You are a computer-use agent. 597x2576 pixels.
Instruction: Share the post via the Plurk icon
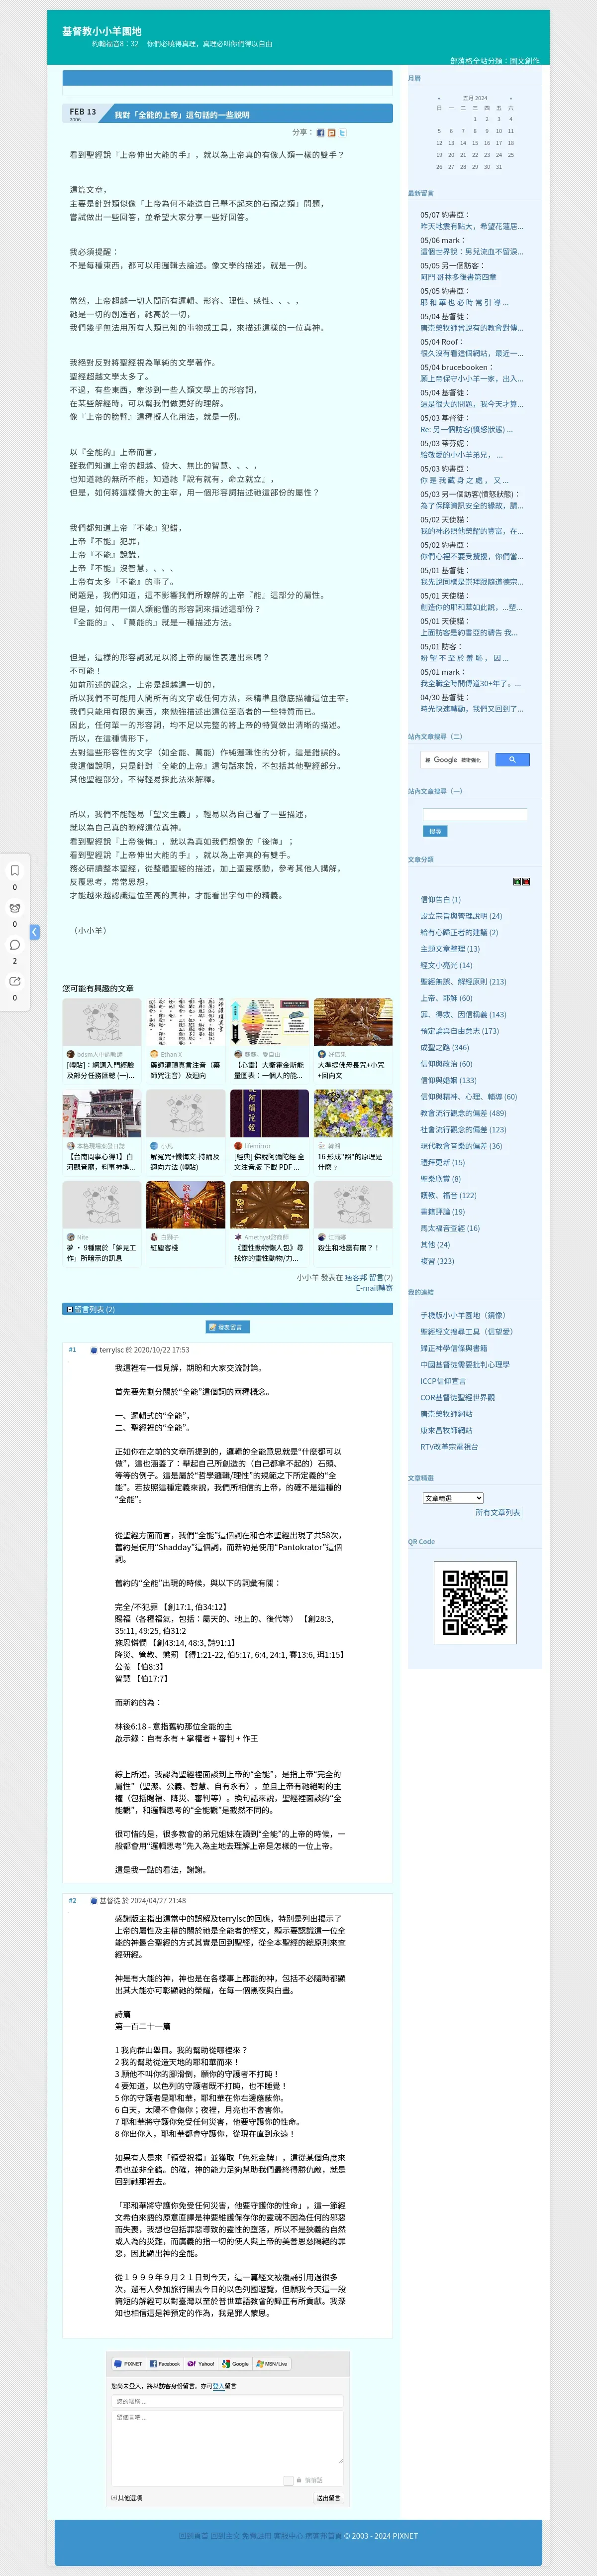[331, 132]
